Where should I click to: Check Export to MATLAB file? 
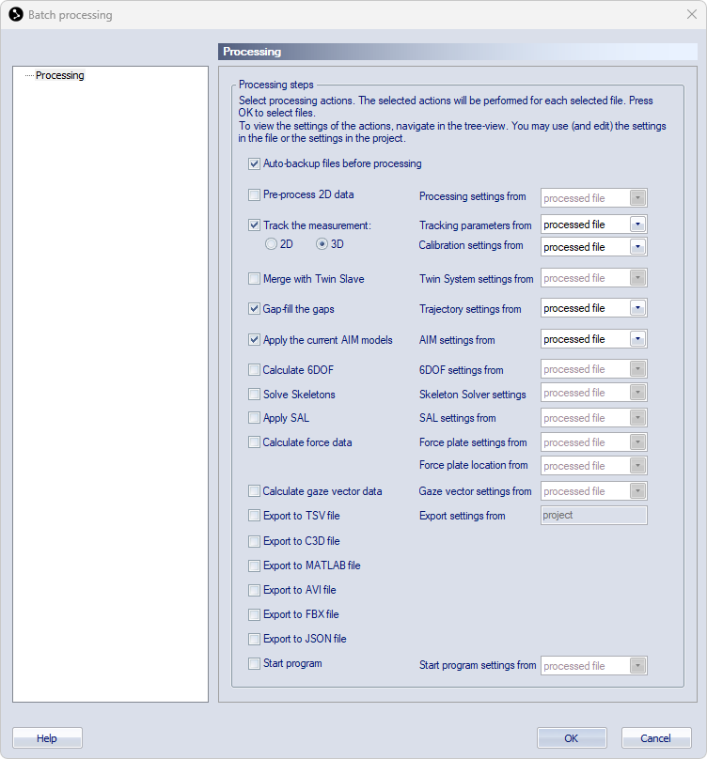[x=254, y=565]
